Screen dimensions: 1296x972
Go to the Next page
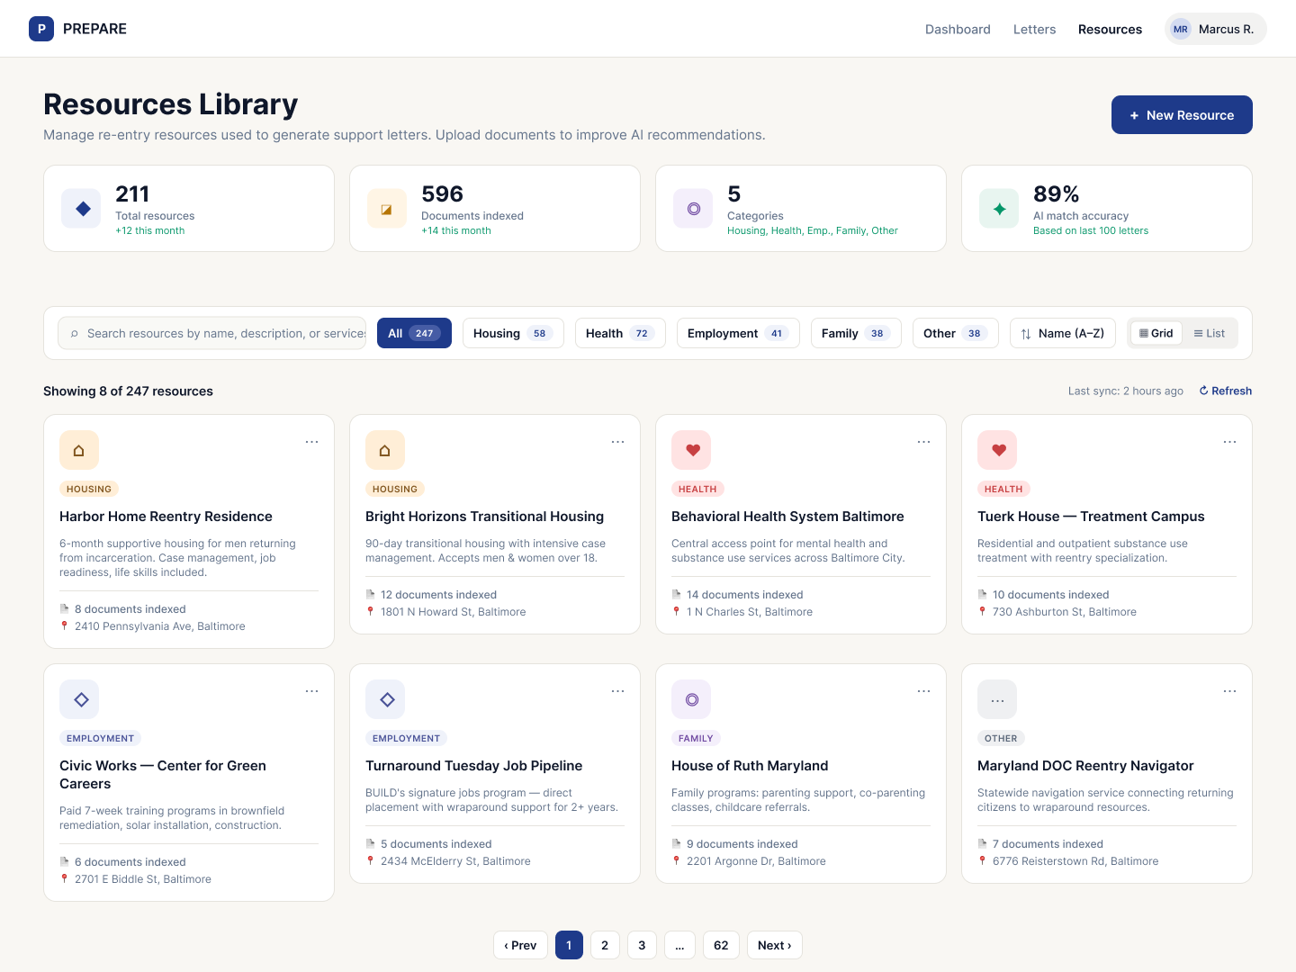[774, 945]
